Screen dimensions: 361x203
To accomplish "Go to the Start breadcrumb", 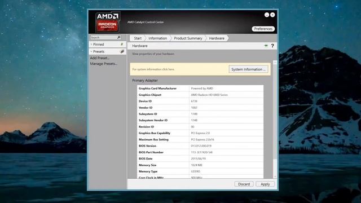I will (x=138, y=38).
